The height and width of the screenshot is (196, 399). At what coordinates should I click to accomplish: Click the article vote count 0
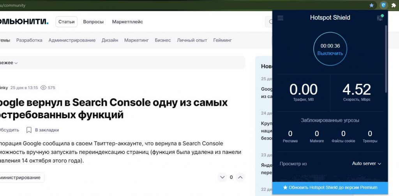[x=231, y=177]
